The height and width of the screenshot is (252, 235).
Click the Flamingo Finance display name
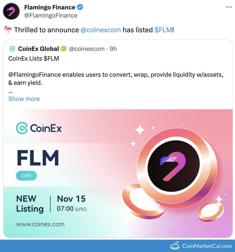tap(49, 7)
